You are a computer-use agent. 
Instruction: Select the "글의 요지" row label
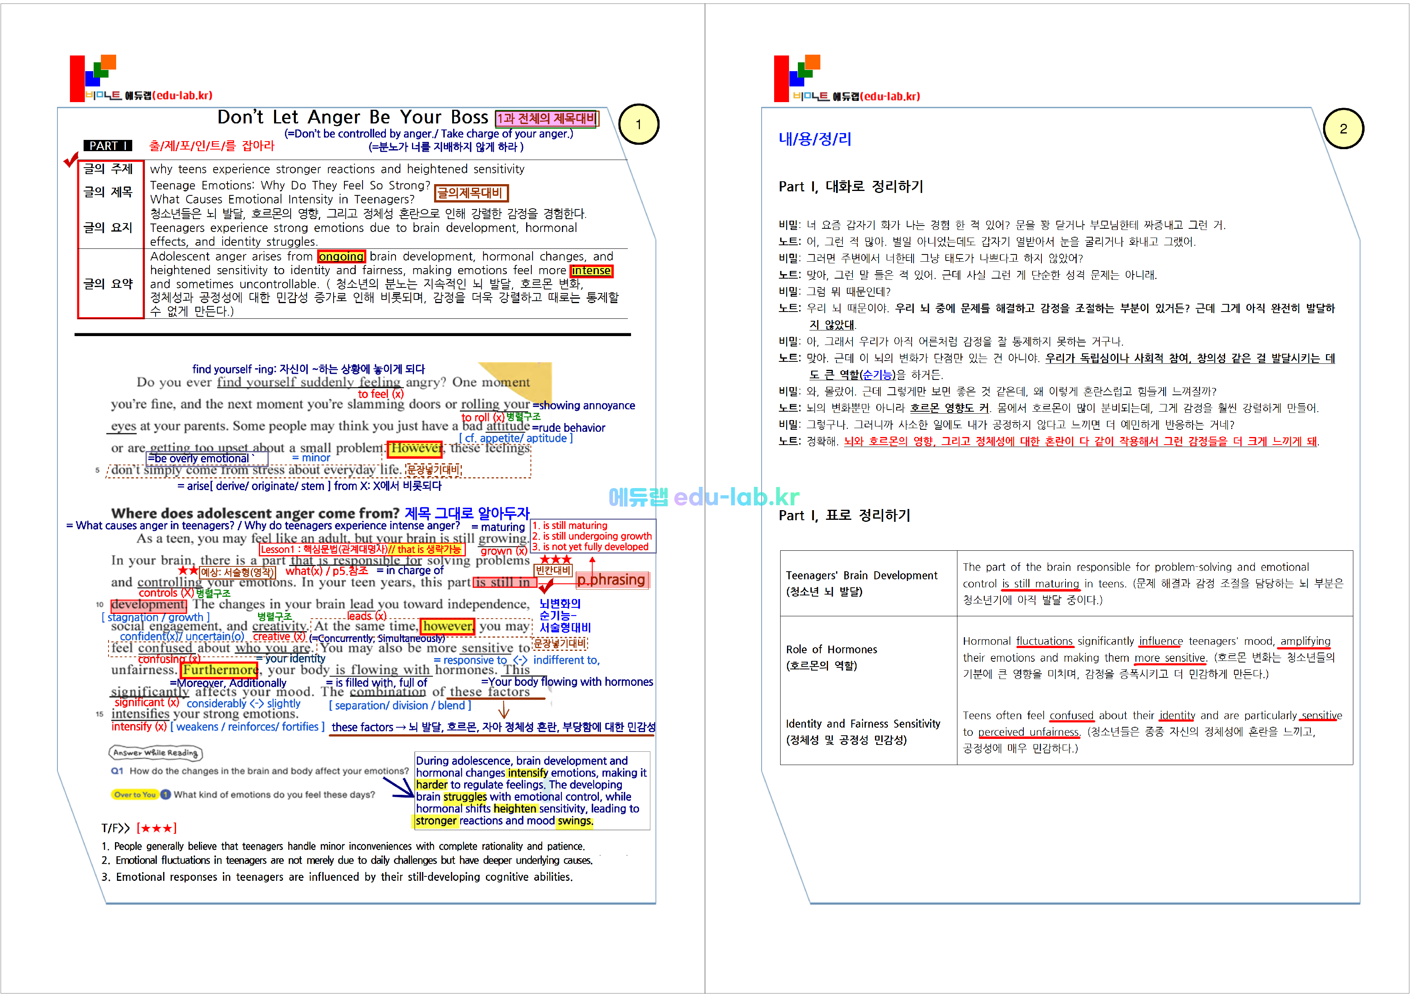point(108,227)
